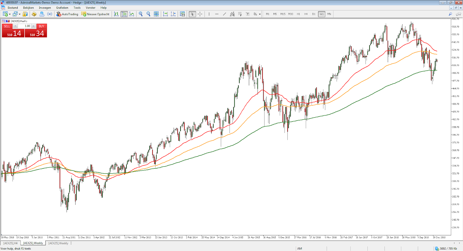Tile chart windows icon
463x251 pixels.
click(x=156, y=14)
